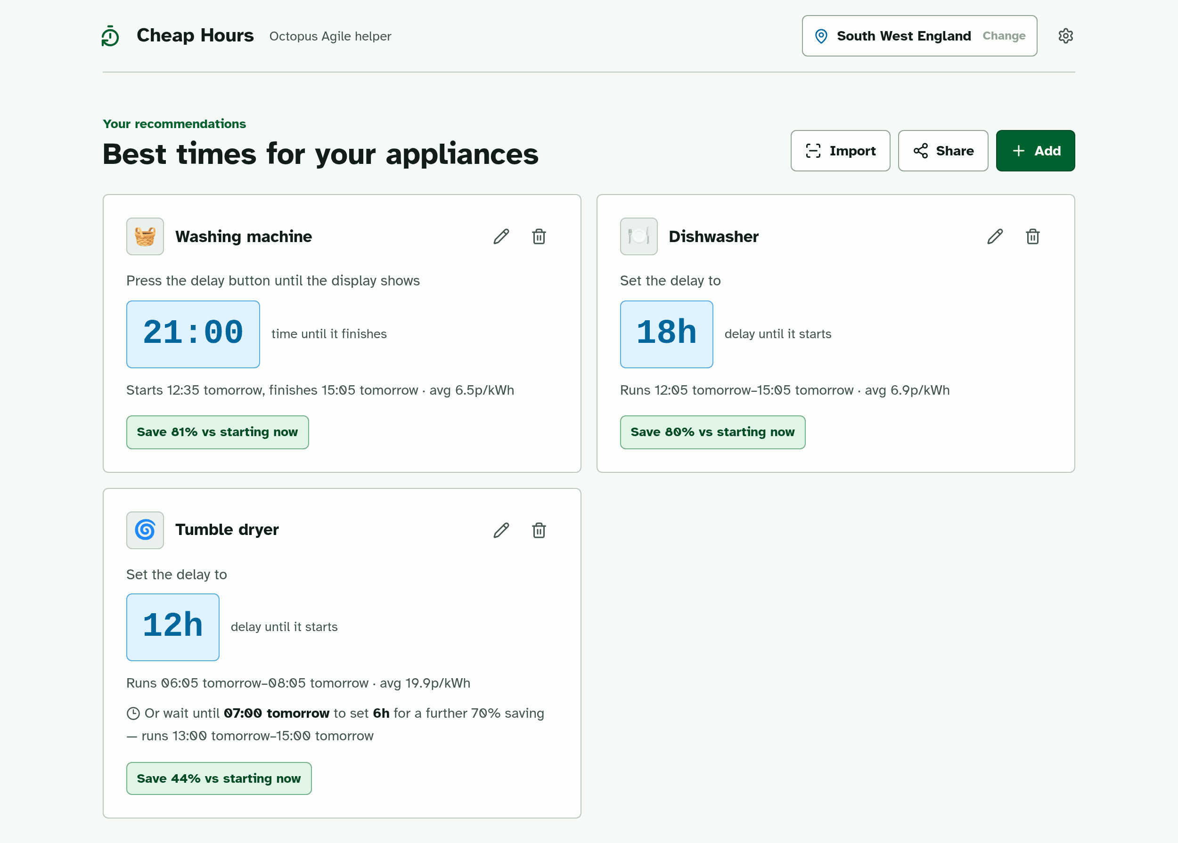Edit the Washing machine with the pencil icon

[501, 236]
